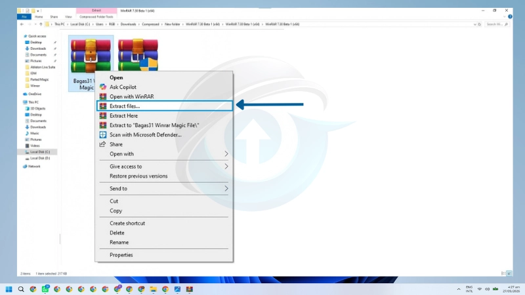The height and width of the screenshot is (295, 525).
Task: Expand the Give access to submenu arrow
Action: coord(226,167)
